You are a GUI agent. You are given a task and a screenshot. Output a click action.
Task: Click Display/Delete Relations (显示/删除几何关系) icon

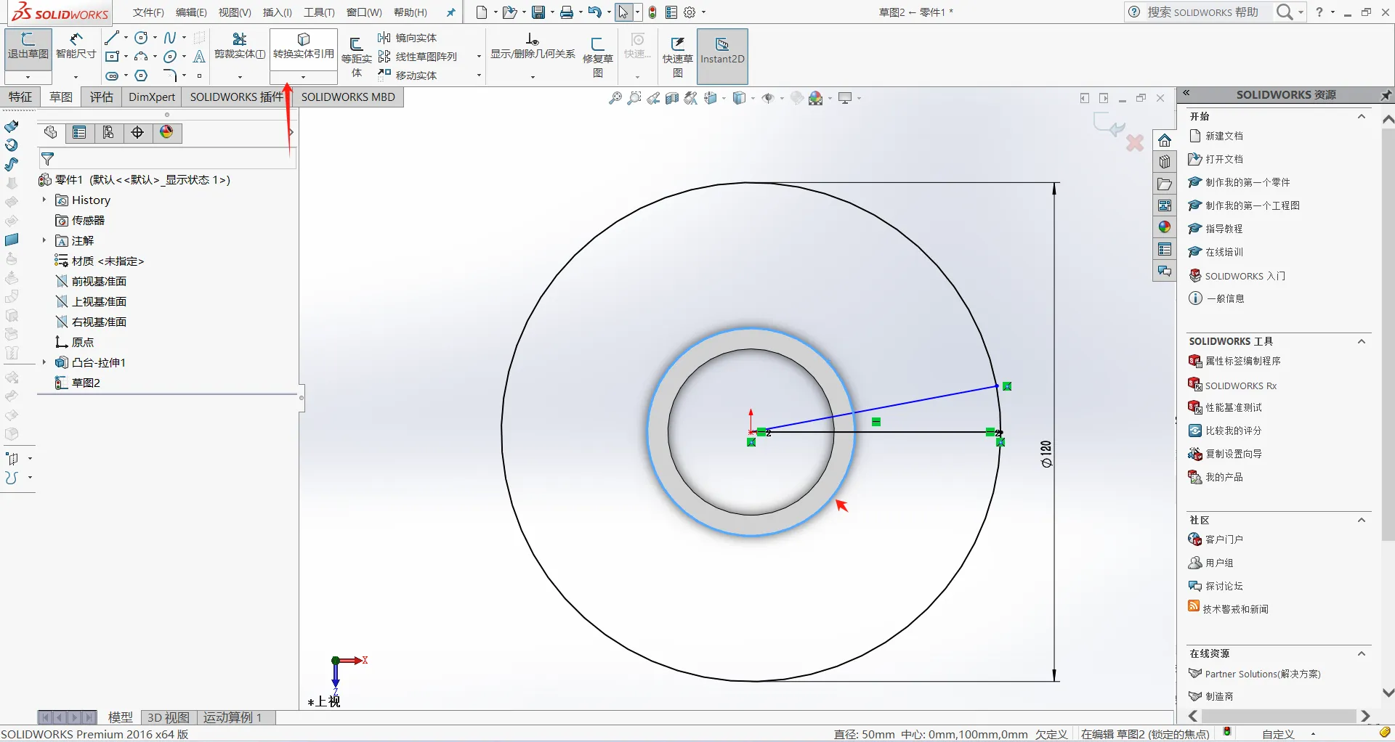pyautogui.click(x=533, y=46)
